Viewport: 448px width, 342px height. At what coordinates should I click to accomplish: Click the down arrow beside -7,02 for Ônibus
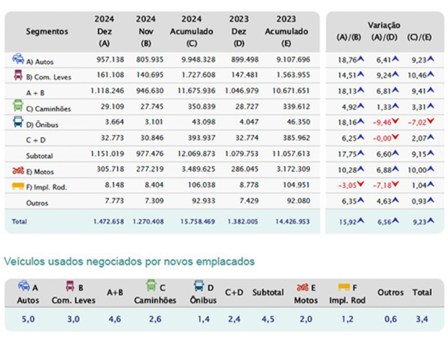[430, 121]
